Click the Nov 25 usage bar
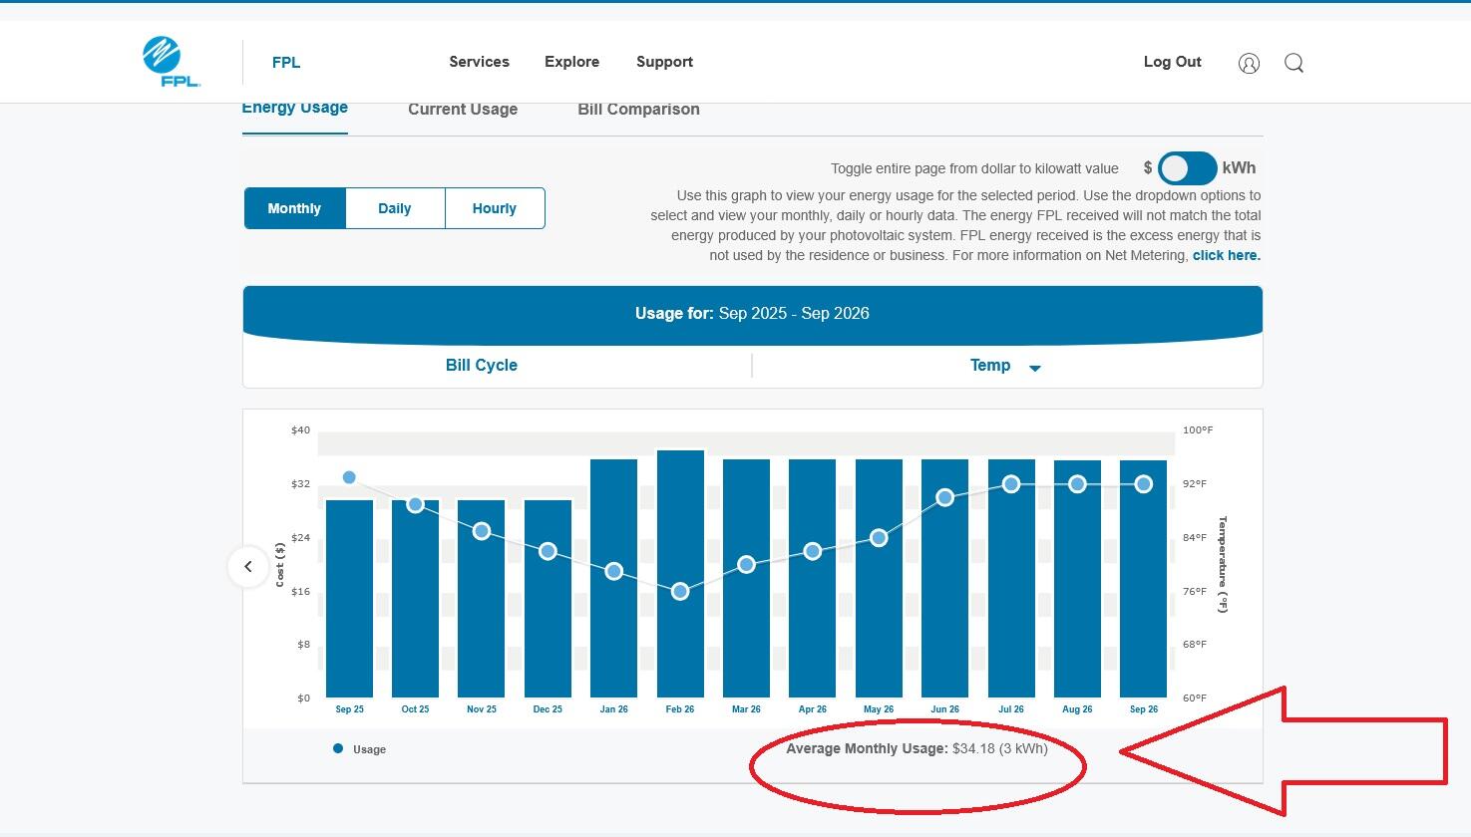Viewport: 1471px width, 837px height. [482, 598]
